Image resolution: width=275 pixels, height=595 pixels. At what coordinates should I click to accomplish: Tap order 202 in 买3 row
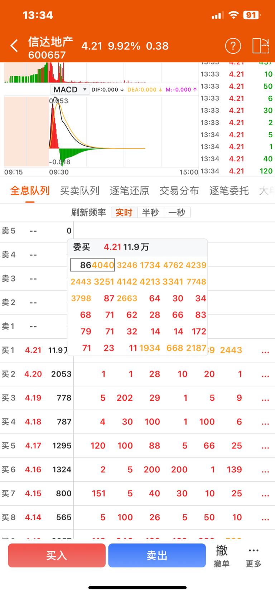coord(125,398)
